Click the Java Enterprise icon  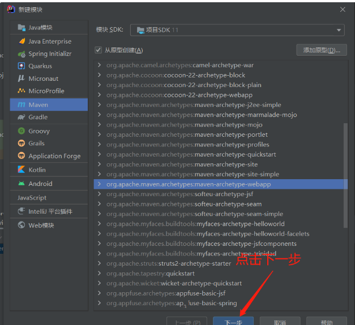(22, 41)
